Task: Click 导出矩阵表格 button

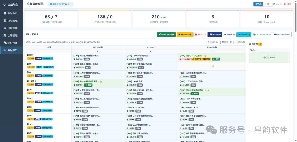Action: [282, 35]
